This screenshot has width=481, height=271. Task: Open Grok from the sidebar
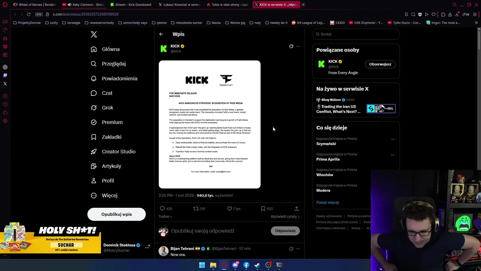pos(102,108)
